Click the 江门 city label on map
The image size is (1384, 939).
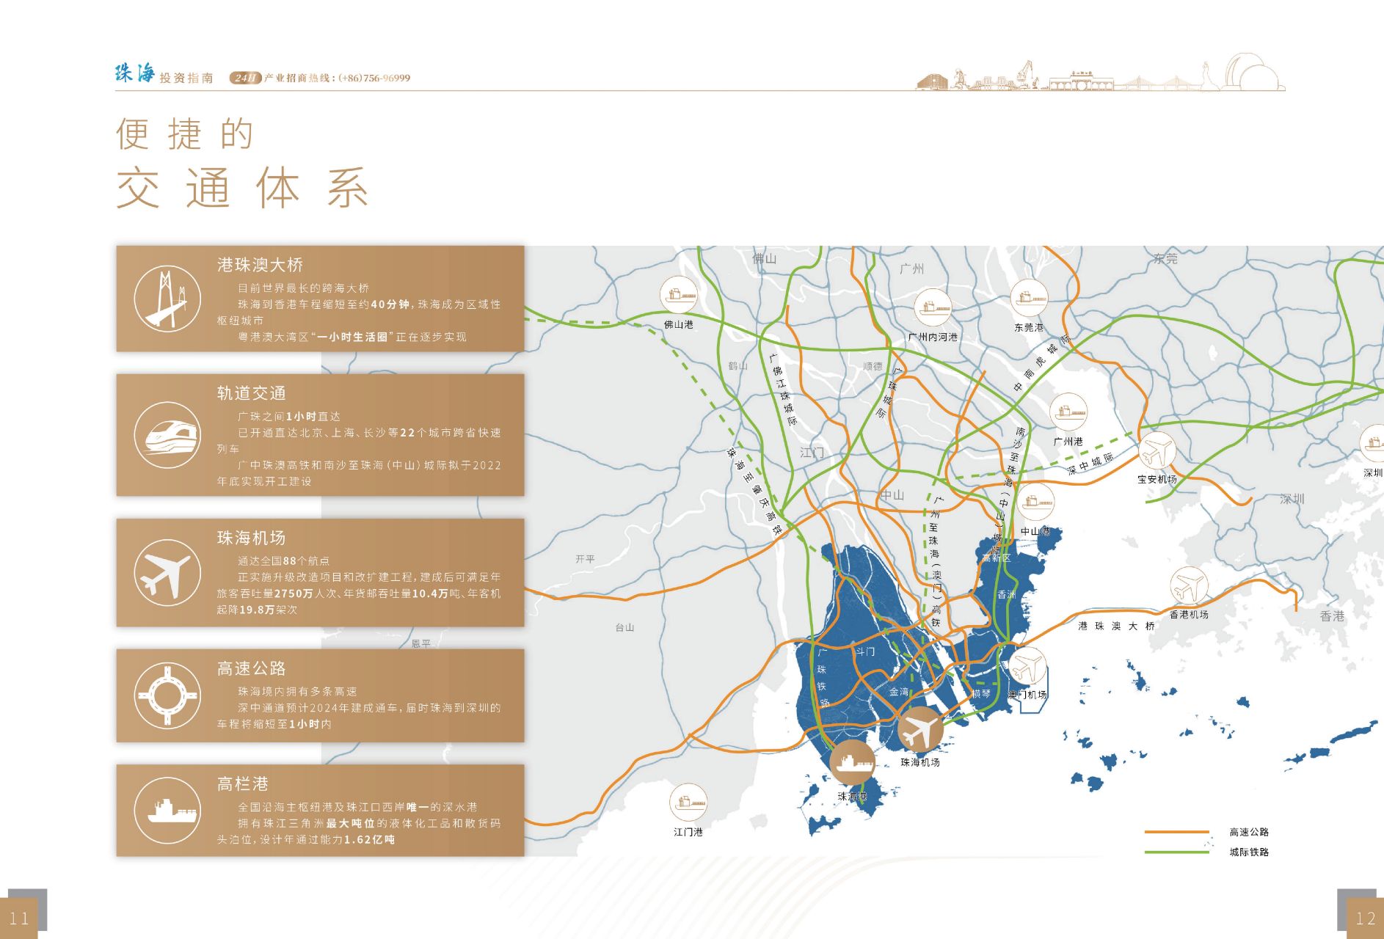812,453
